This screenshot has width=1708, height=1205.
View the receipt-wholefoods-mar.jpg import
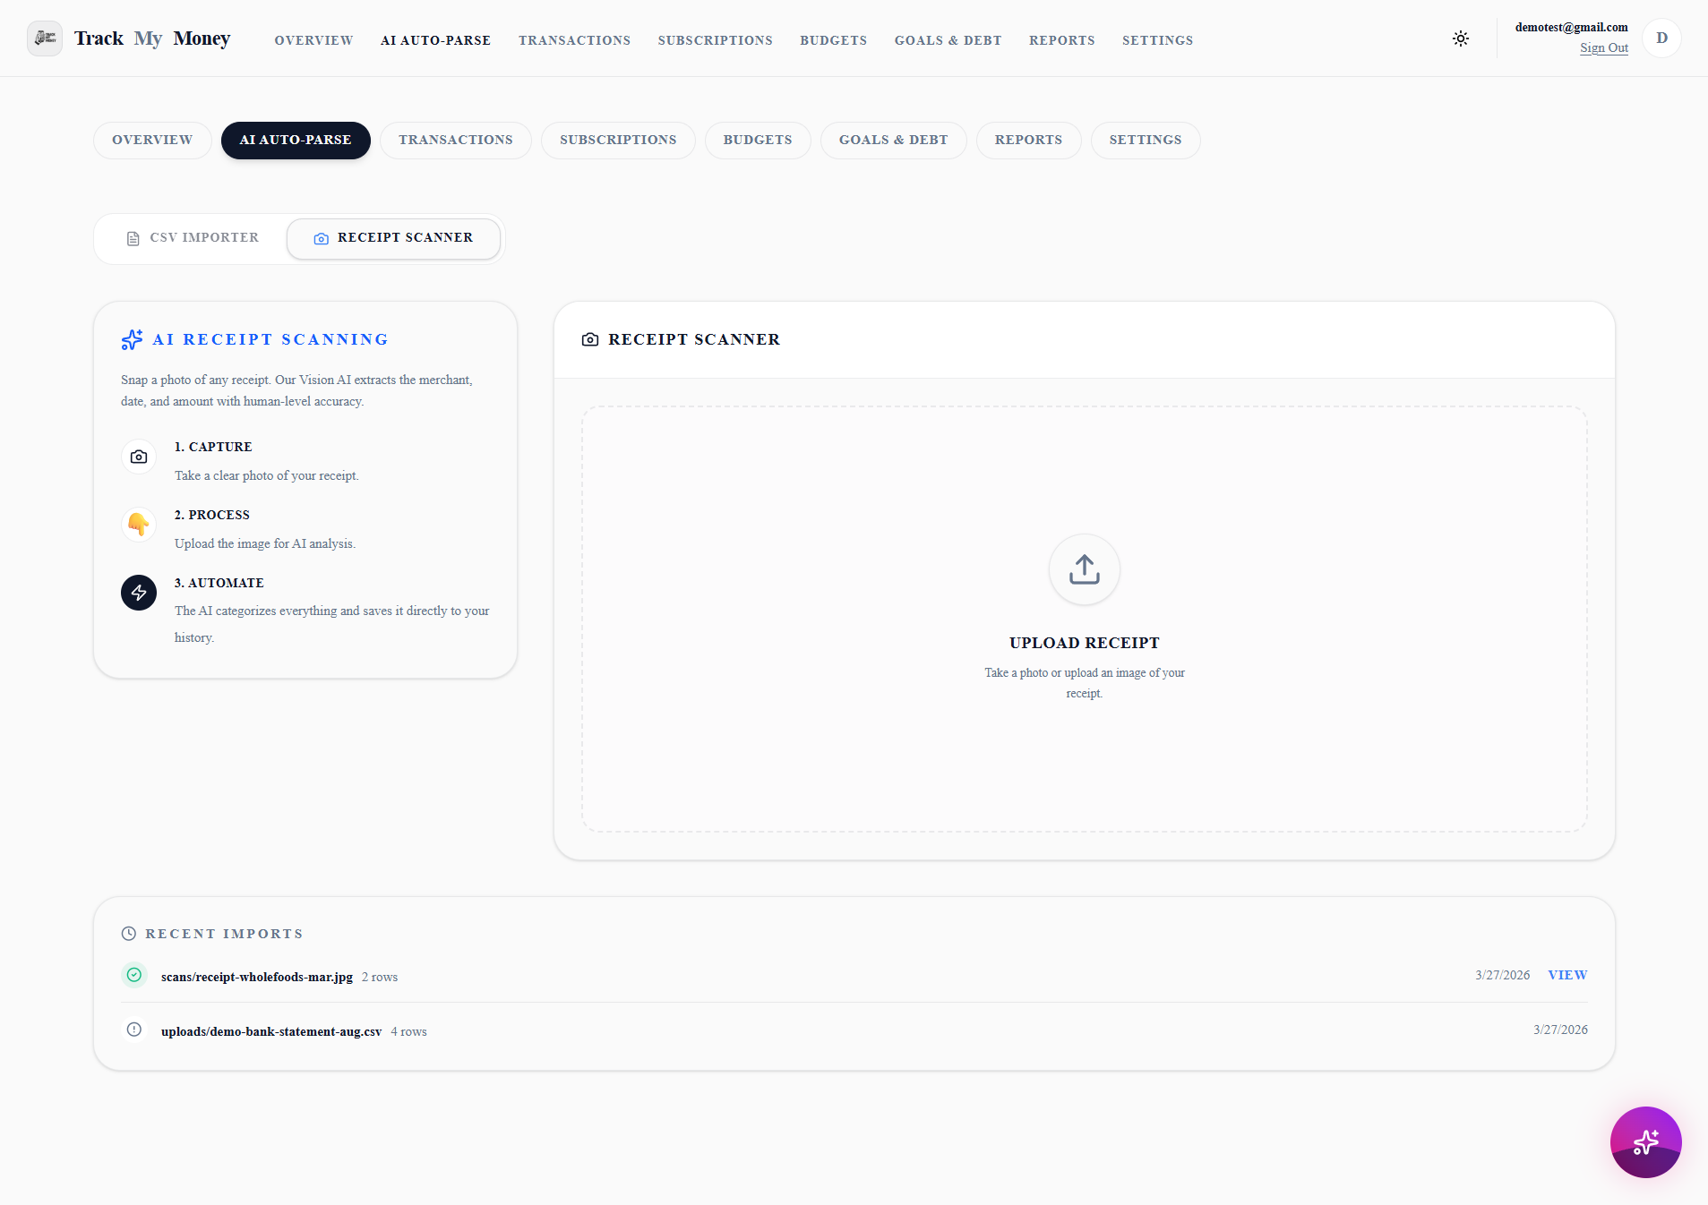pyautogui.click(x=1567, y=975)
